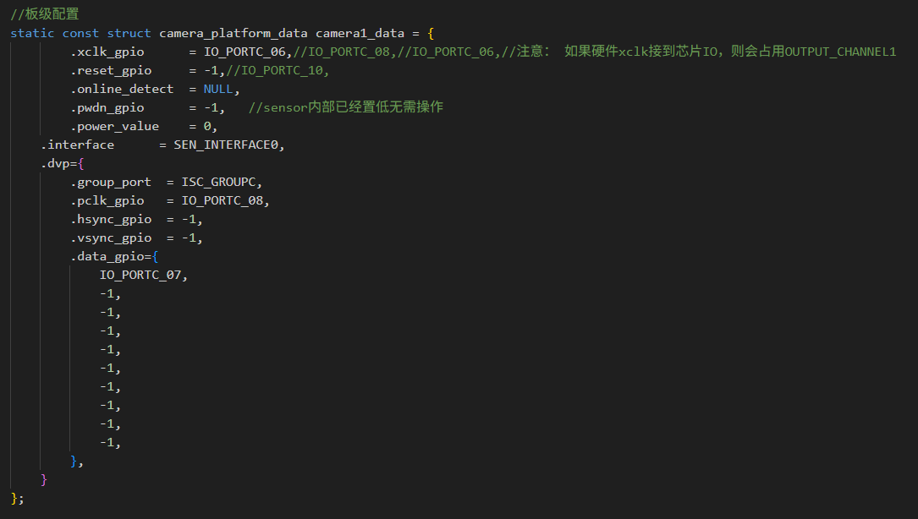Select the IO_PORTC_07 array entry
The height and width of the screenshot is (519, 918).
(x=140, y=275)
